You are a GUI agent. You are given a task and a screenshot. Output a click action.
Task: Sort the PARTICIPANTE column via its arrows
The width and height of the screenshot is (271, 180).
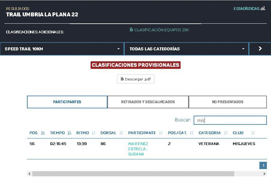pos(161,133)
